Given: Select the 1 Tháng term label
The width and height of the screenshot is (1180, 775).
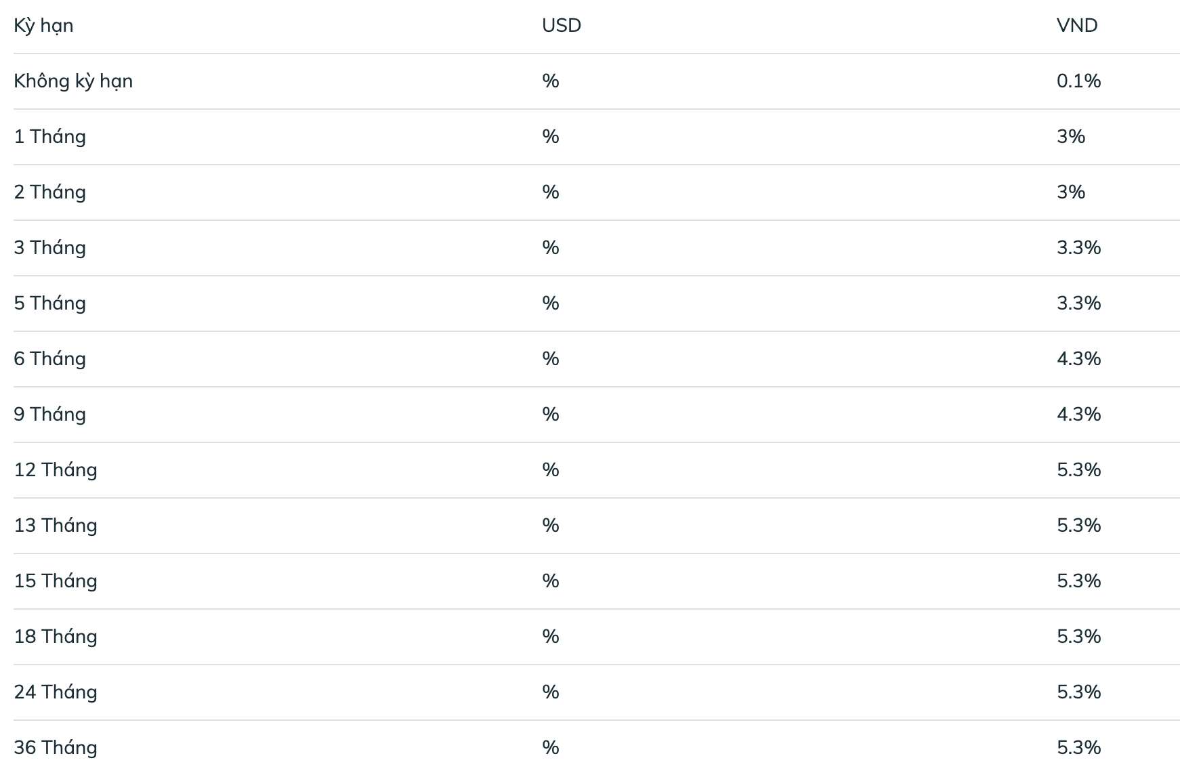Looking at the screenshot, I should pyautogui.click(x=50, y=137).
